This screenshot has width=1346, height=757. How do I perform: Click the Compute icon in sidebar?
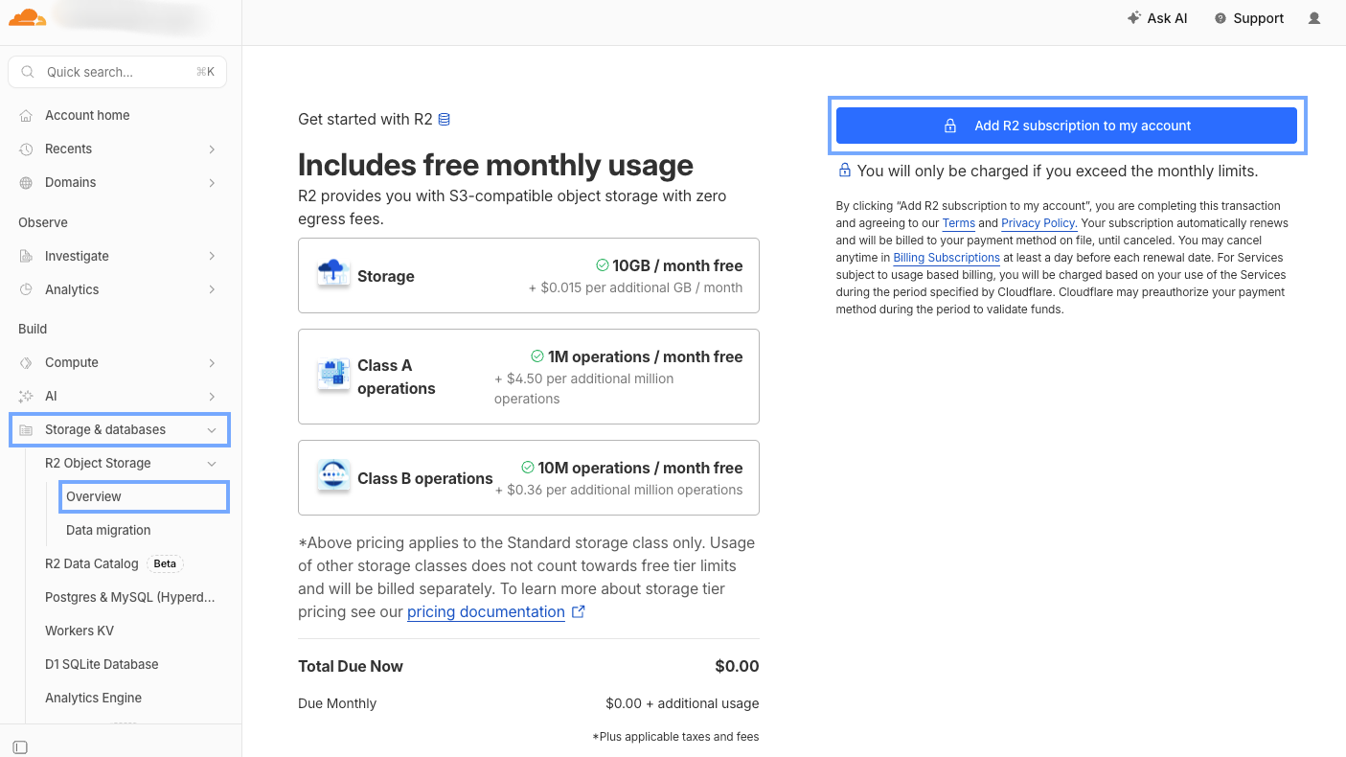tap(26, 362)
